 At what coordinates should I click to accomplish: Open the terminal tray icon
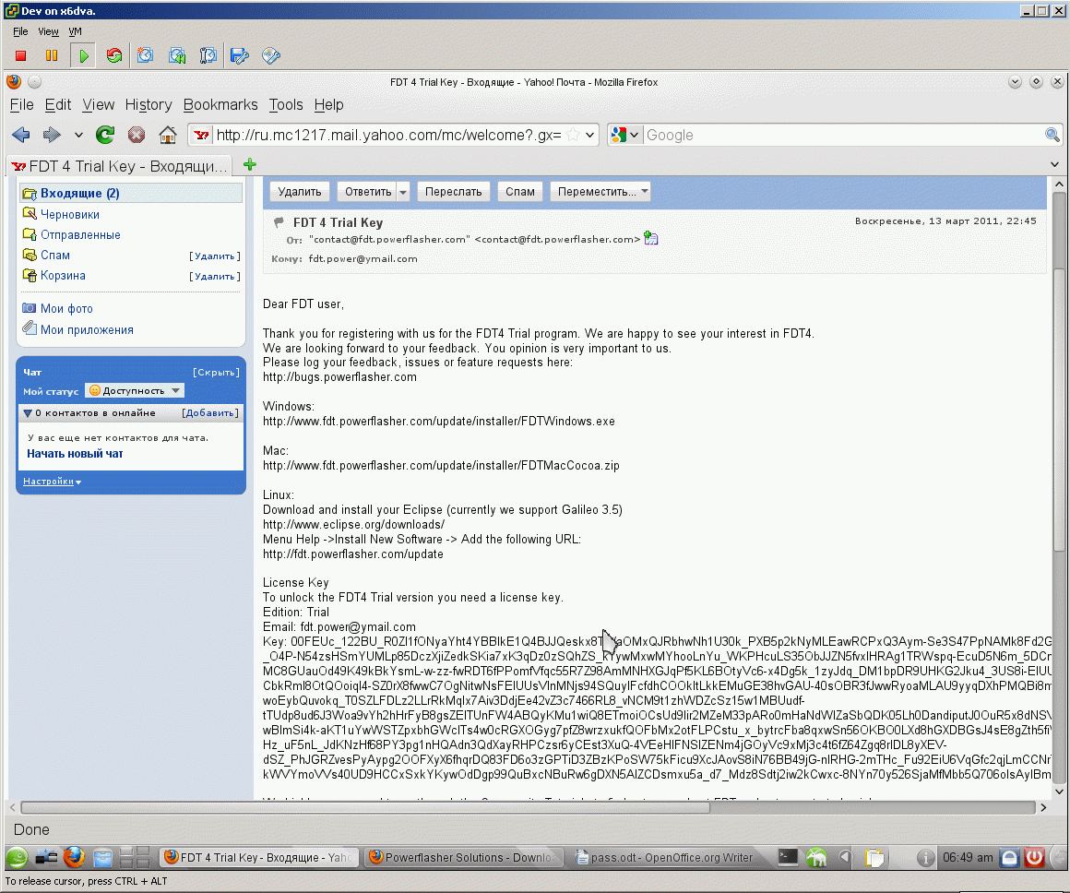(788, 857)
